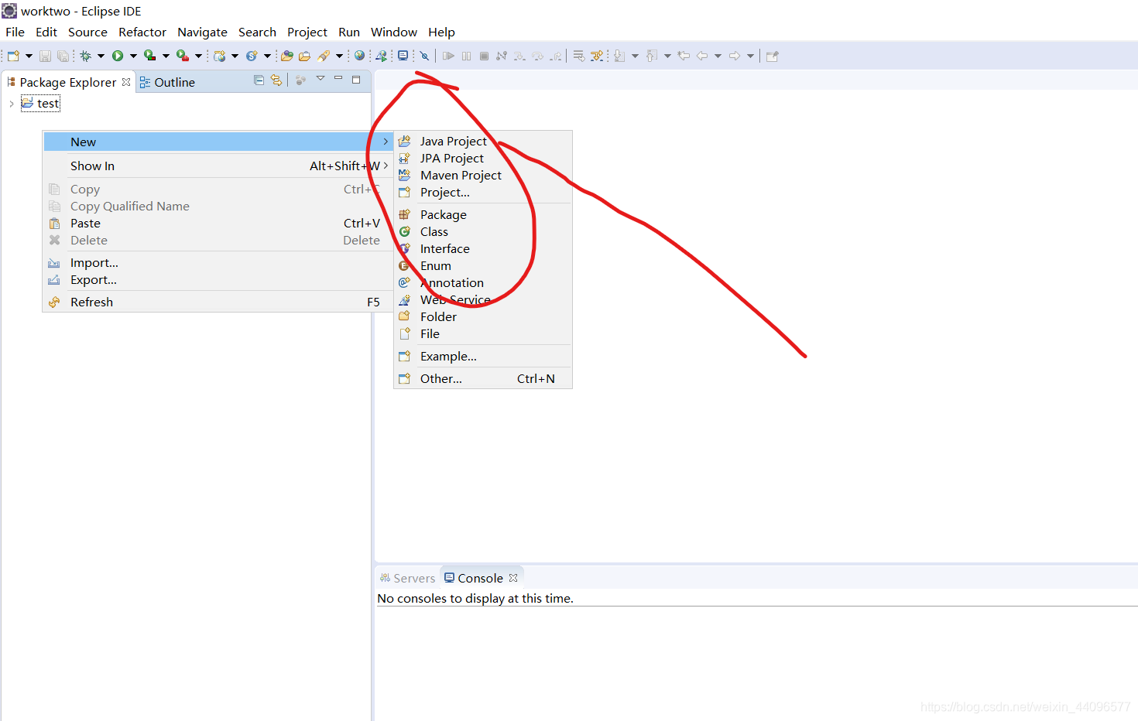Switch to the Servers tab
The image size is (1138, 721).
407,578
